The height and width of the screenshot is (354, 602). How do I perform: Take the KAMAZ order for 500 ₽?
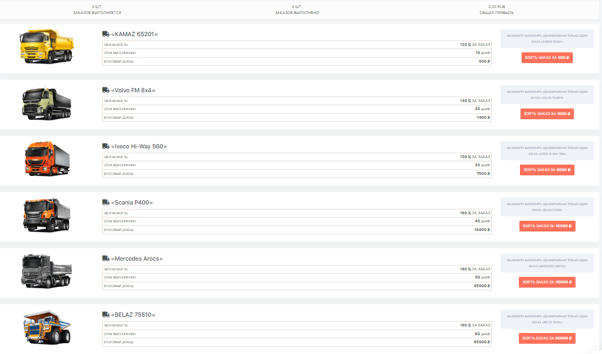(x=547, y=58)
